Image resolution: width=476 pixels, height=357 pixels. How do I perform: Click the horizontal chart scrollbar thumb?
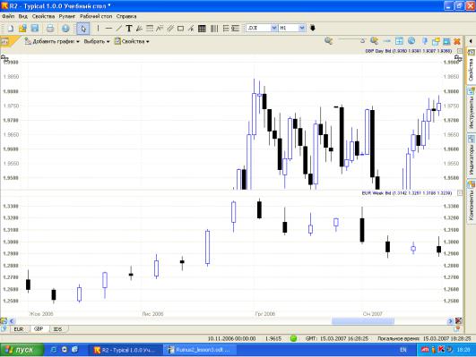363,321
